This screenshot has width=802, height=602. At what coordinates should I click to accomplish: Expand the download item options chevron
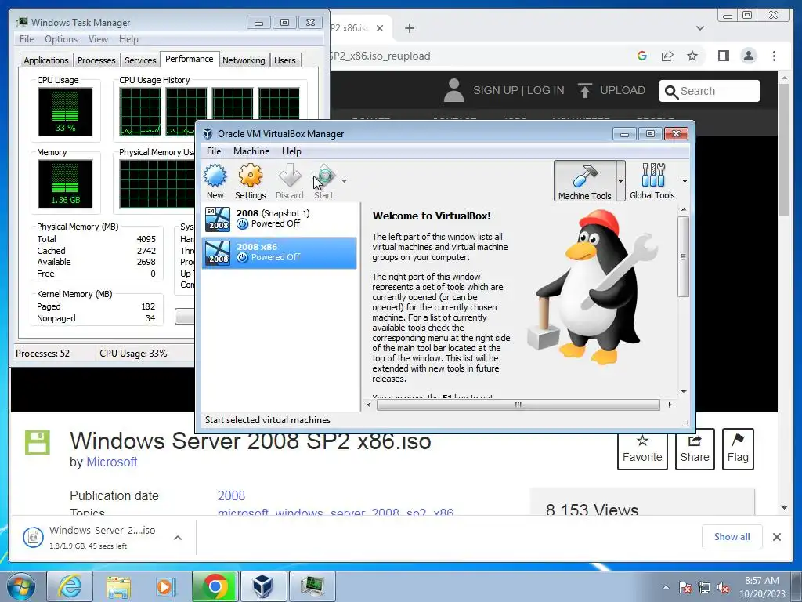click(178, 538)
